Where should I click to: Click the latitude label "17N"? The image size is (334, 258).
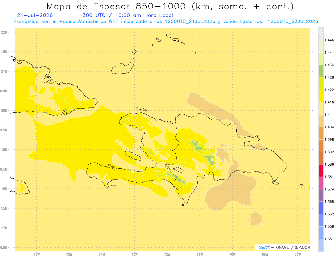pos(4,228)
